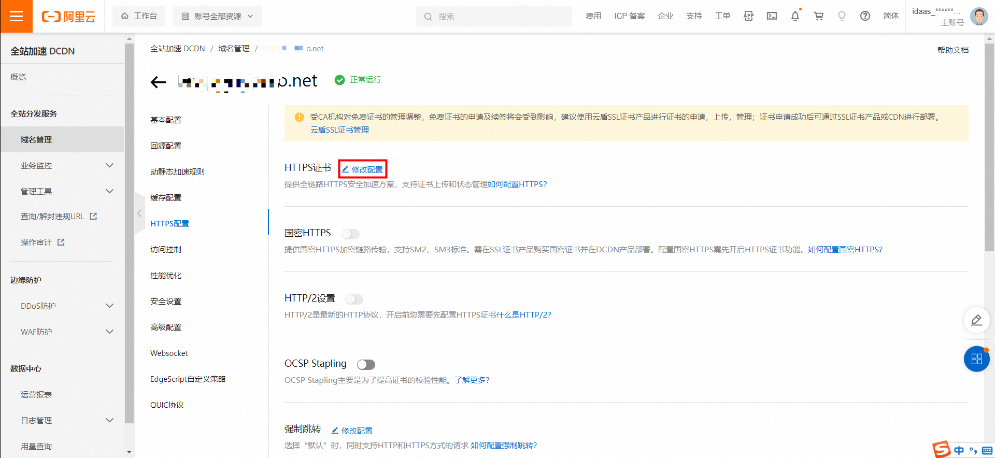The width and height of the screenshot is (995, 458).
Task: Switch to 缓存配置 tab
Action: pyautogui.click(x=166, y=197)
